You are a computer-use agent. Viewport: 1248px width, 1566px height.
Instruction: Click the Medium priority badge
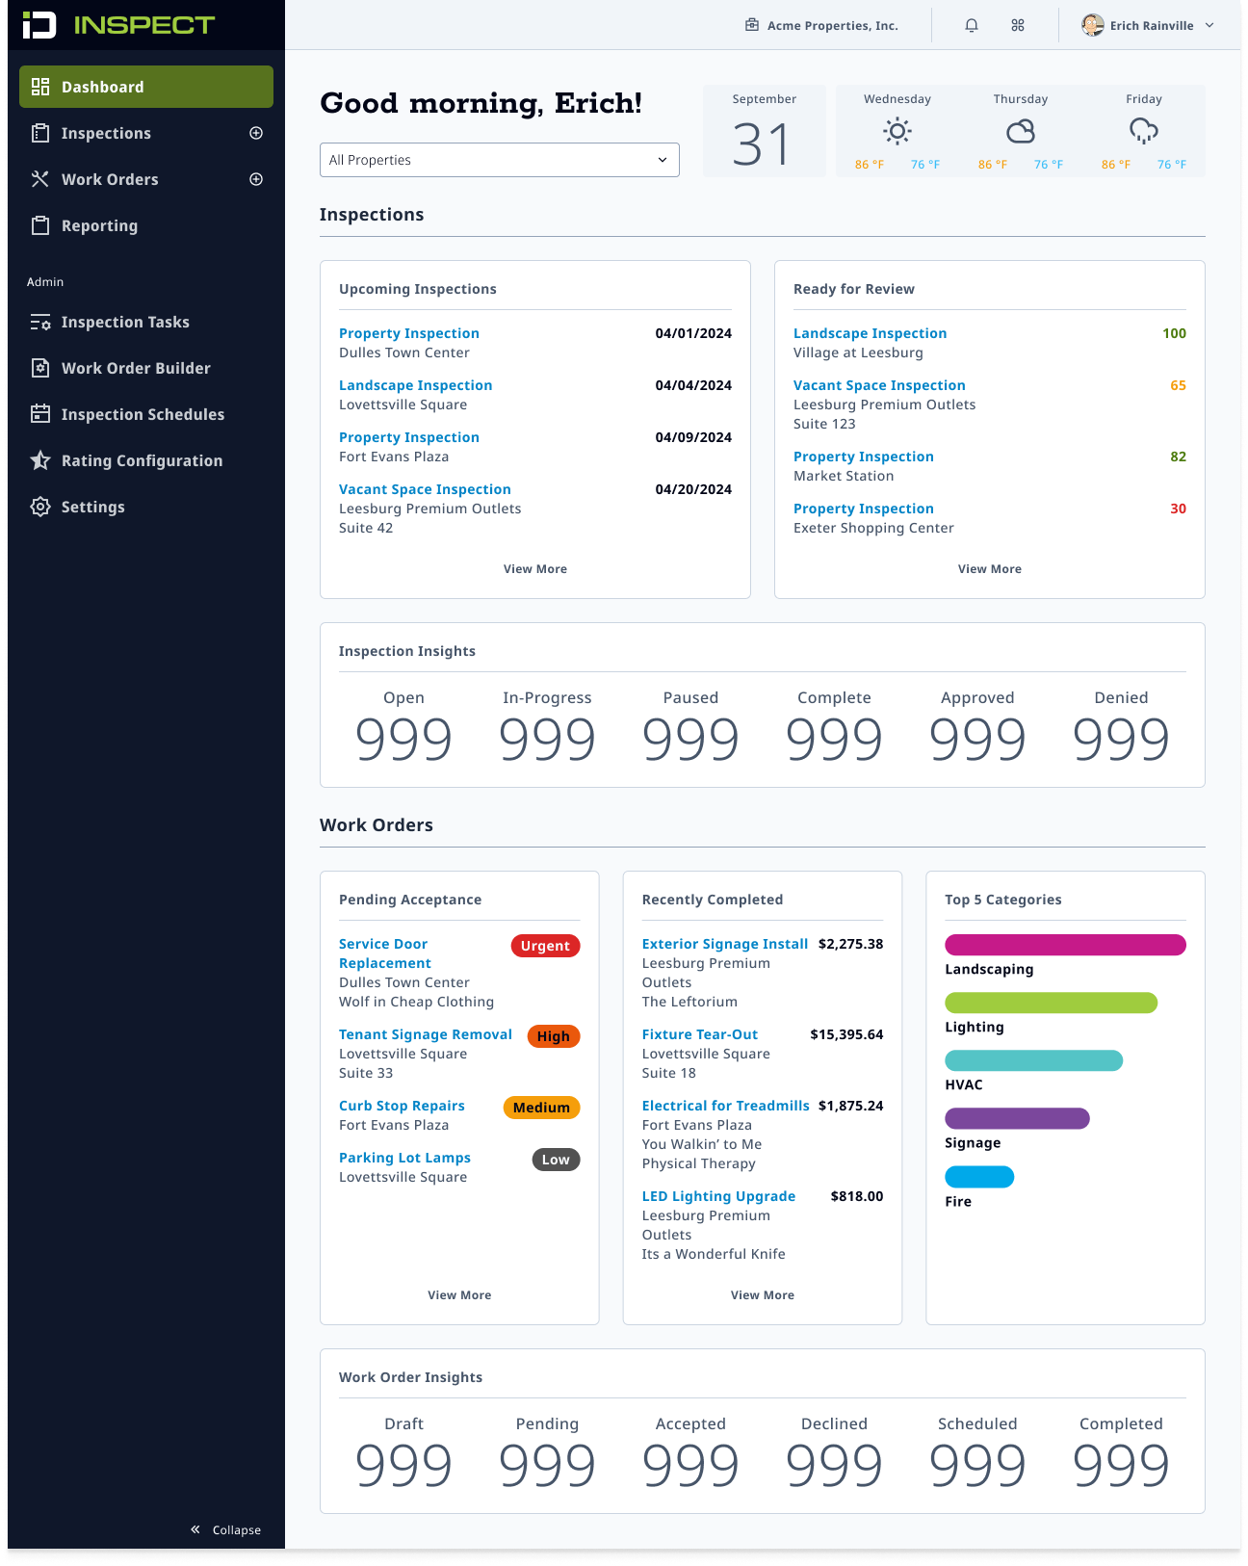point(541,1108)
